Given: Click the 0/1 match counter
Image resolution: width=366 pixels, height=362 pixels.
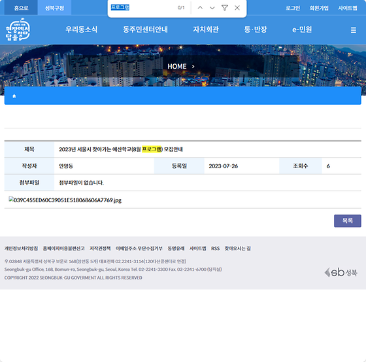Looking at the screenshot, I should [181, 8].
